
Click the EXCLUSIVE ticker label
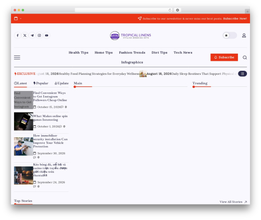pos(25,74)
